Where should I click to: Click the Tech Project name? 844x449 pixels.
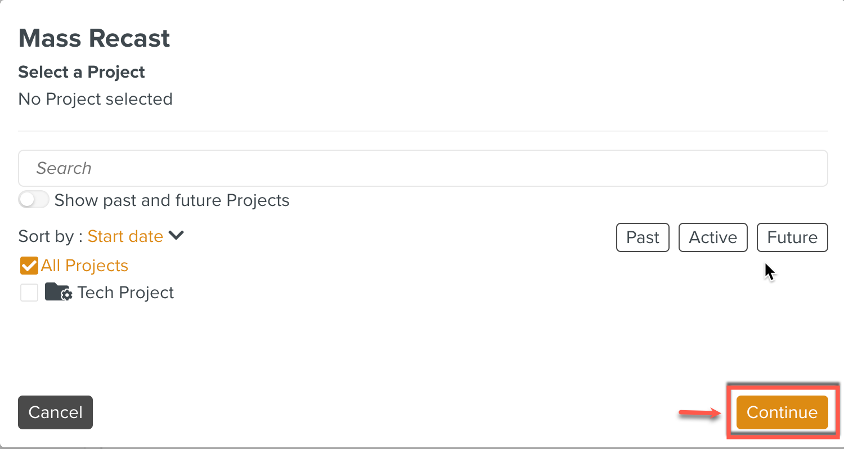click(125, 293)
